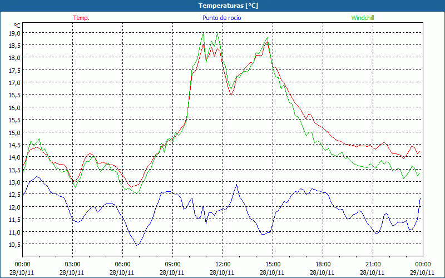Viewport: 445px width, 278px height.
Task: Click the 15,0 y-axis value
Action: point(15,132)
